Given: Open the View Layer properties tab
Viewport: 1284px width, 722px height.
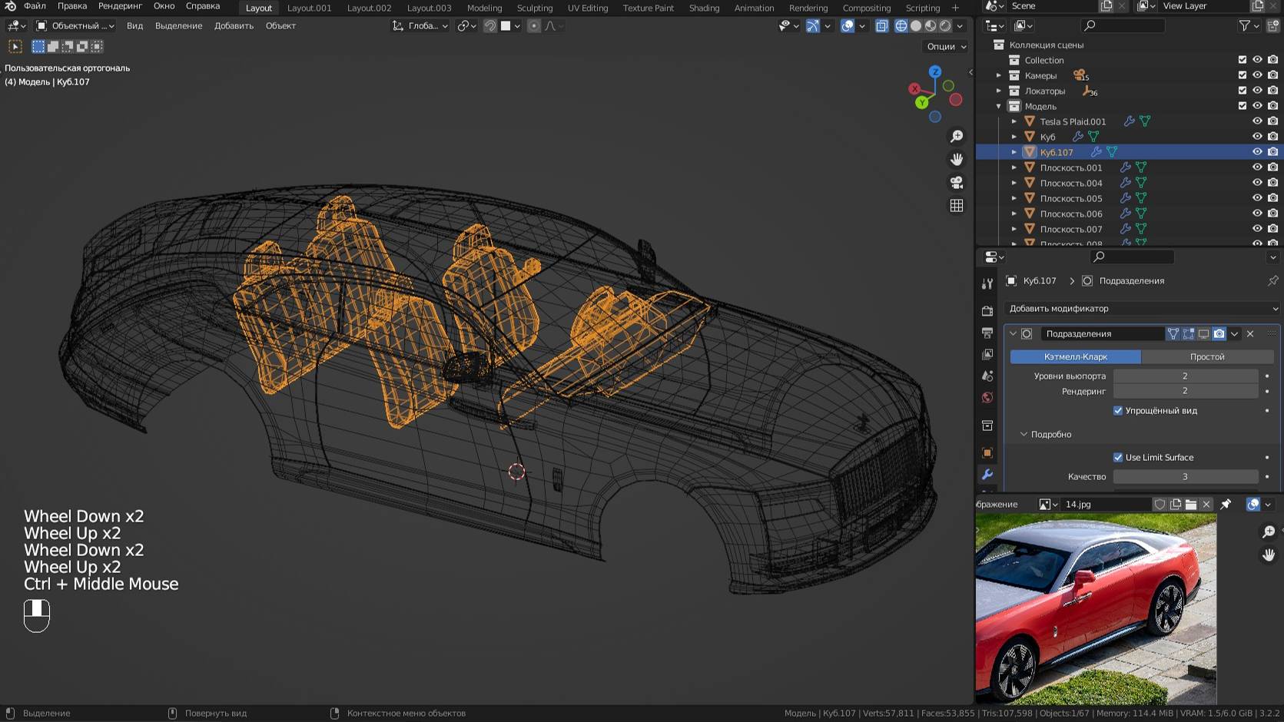Looking at the screenshot, I should [987, 354].
